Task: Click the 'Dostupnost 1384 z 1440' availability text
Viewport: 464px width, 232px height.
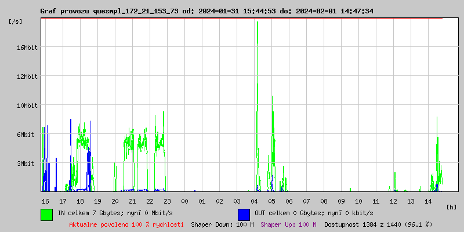Action: (378, 224)
